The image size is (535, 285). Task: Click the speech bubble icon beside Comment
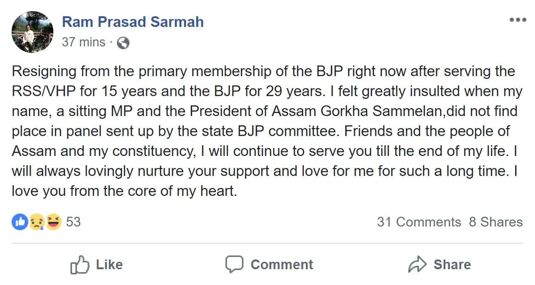pyautogui.click(x=234, y=264)
